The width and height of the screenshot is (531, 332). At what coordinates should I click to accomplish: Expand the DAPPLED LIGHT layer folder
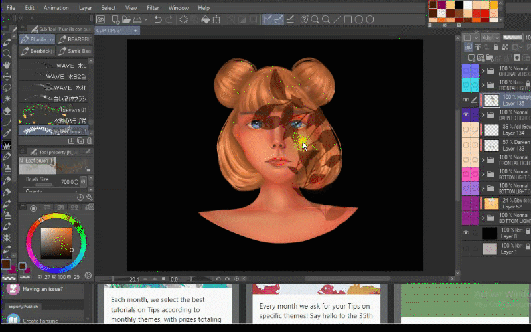click(483, 115)
